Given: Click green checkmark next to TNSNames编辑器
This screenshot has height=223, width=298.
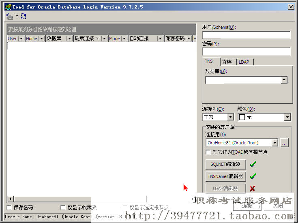Looking at the screenshot, I should point(253,176).
